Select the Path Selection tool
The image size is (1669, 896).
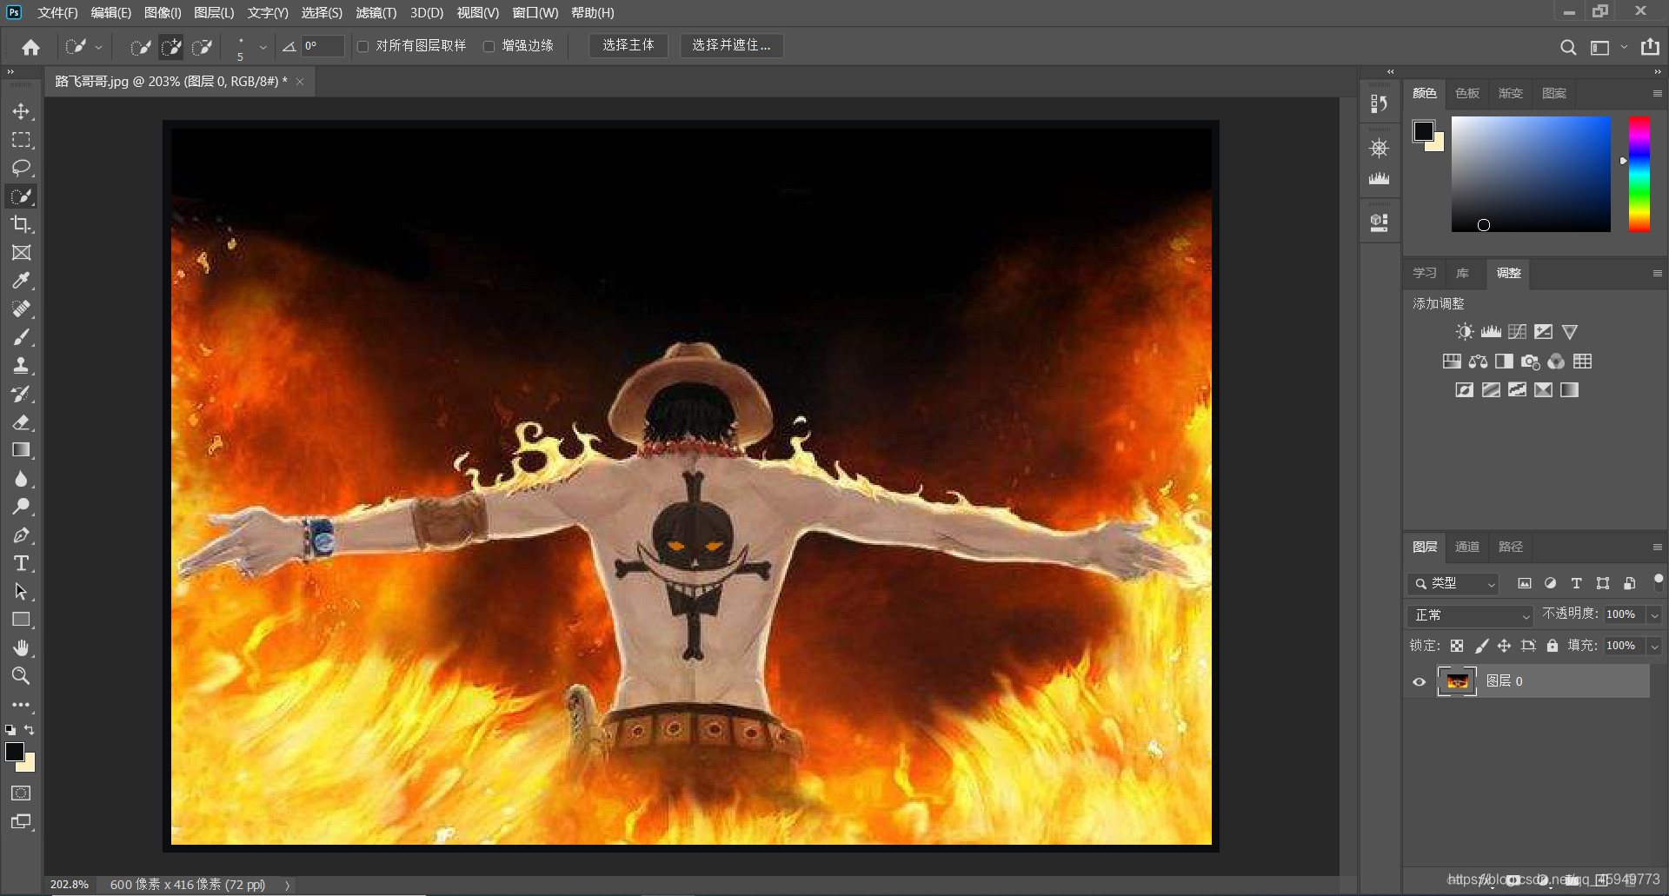[21, 592]
